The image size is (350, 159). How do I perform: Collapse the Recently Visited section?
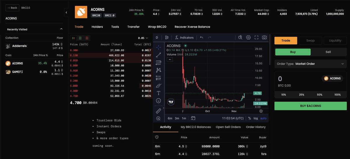pyautogui.click(x=61, y=29)
